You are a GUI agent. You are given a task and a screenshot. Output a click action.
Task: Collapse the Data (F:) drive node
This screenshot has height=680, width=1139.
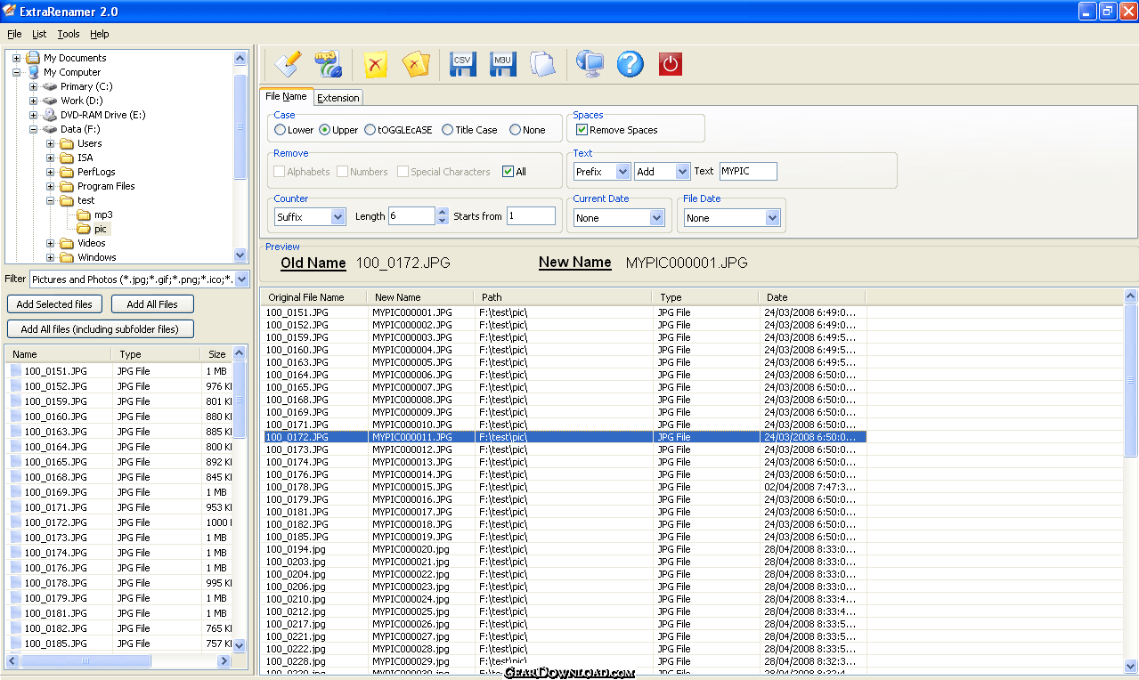(x=34, y=129)
